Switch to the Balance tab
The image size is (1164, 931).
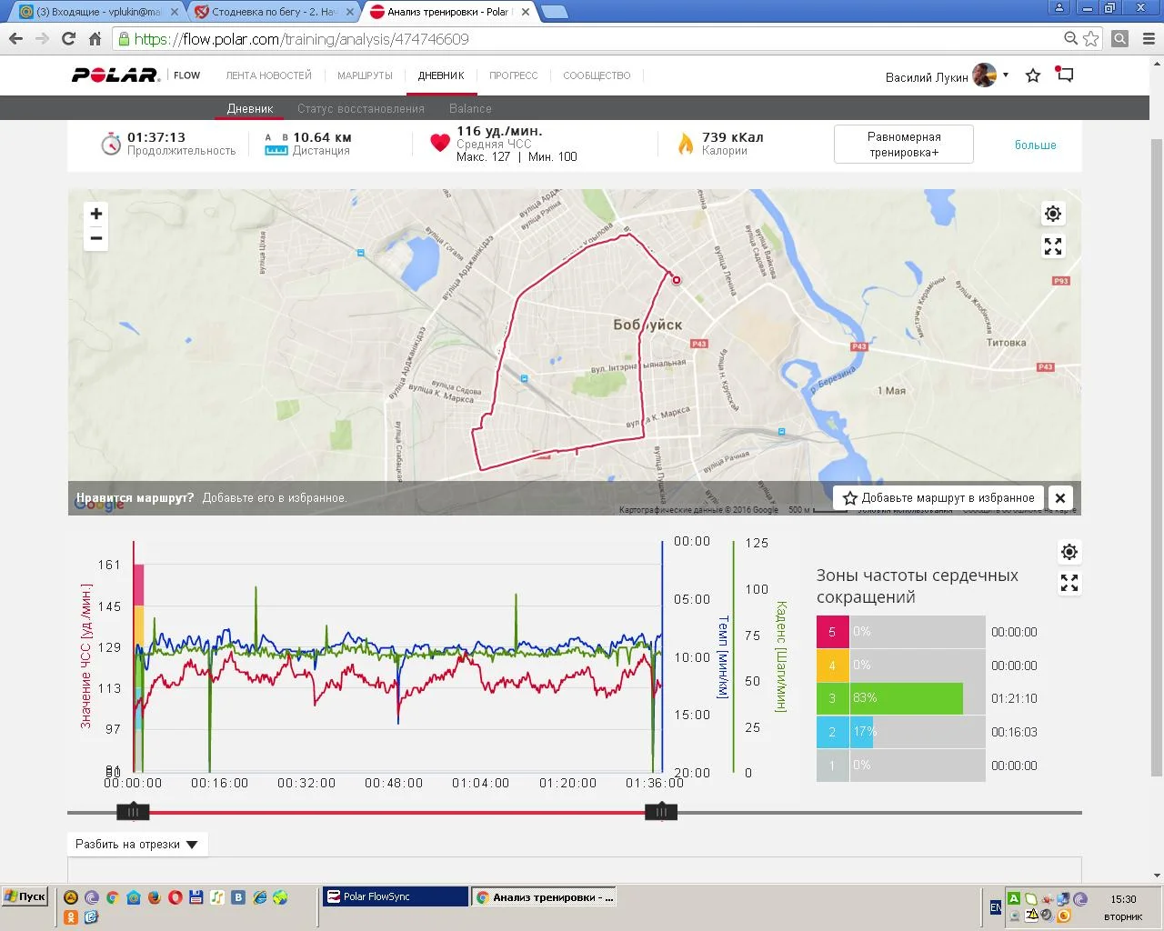[x=470, y=108]
